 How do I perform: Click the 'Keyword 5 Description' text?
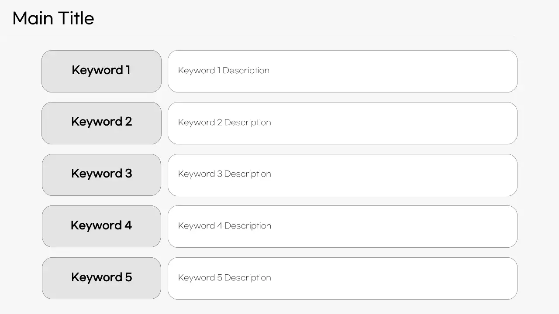pyautogui.click(x=224, y=278)
